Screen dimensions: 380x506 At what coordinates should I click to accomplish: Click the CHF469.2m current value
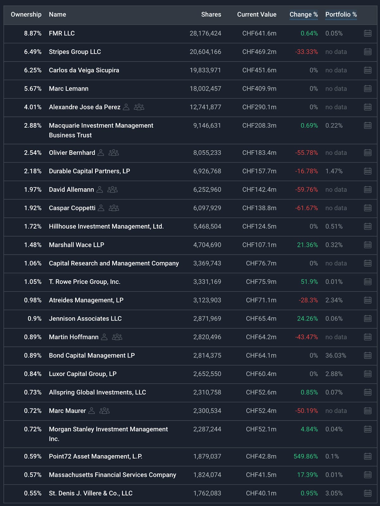[x=259, y=52]
